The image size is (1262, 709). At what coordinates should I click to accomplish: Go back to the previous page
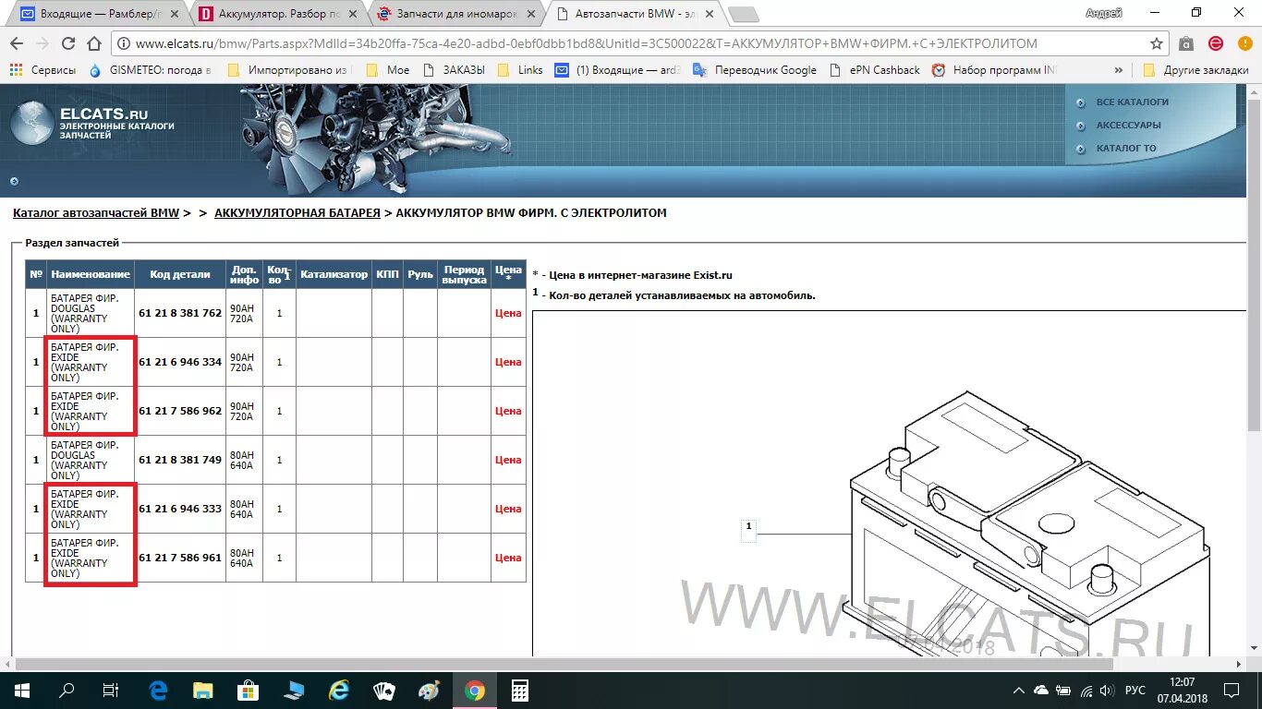tap(17, 43)
